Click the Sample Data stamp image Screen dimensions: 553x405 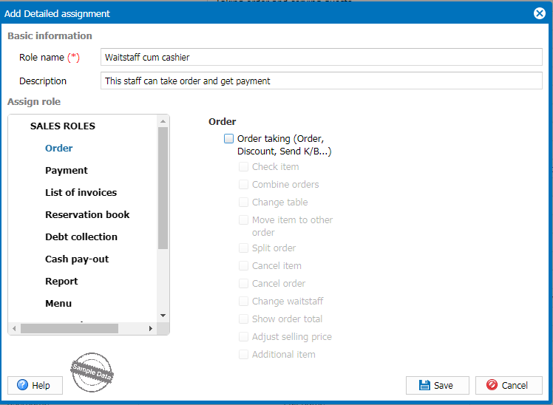[92, 372]
